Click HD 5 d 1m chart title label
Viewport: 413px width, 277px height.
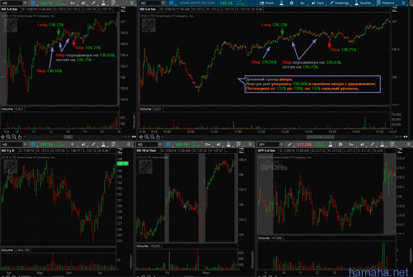coord(148,9)
